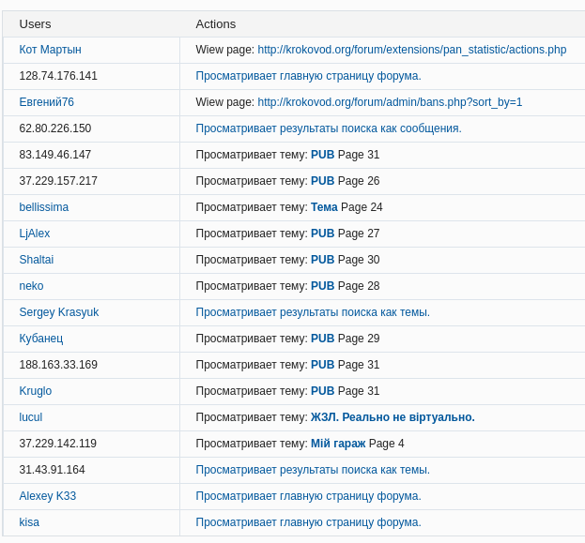Open ЖЗЛ. Реально не віртуально. topic

tap(393, 417)
